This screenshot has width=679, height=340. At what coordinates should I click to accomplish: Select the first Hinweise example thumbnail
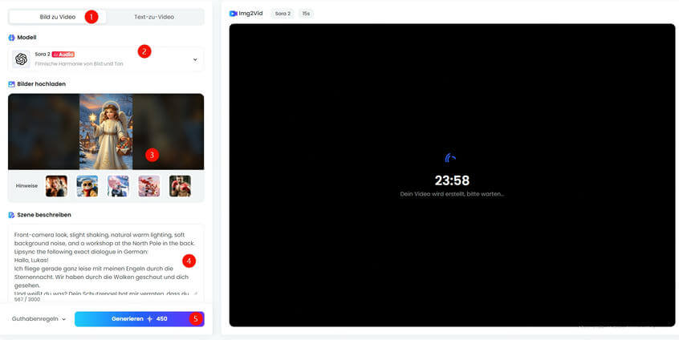tap(56, 186)
